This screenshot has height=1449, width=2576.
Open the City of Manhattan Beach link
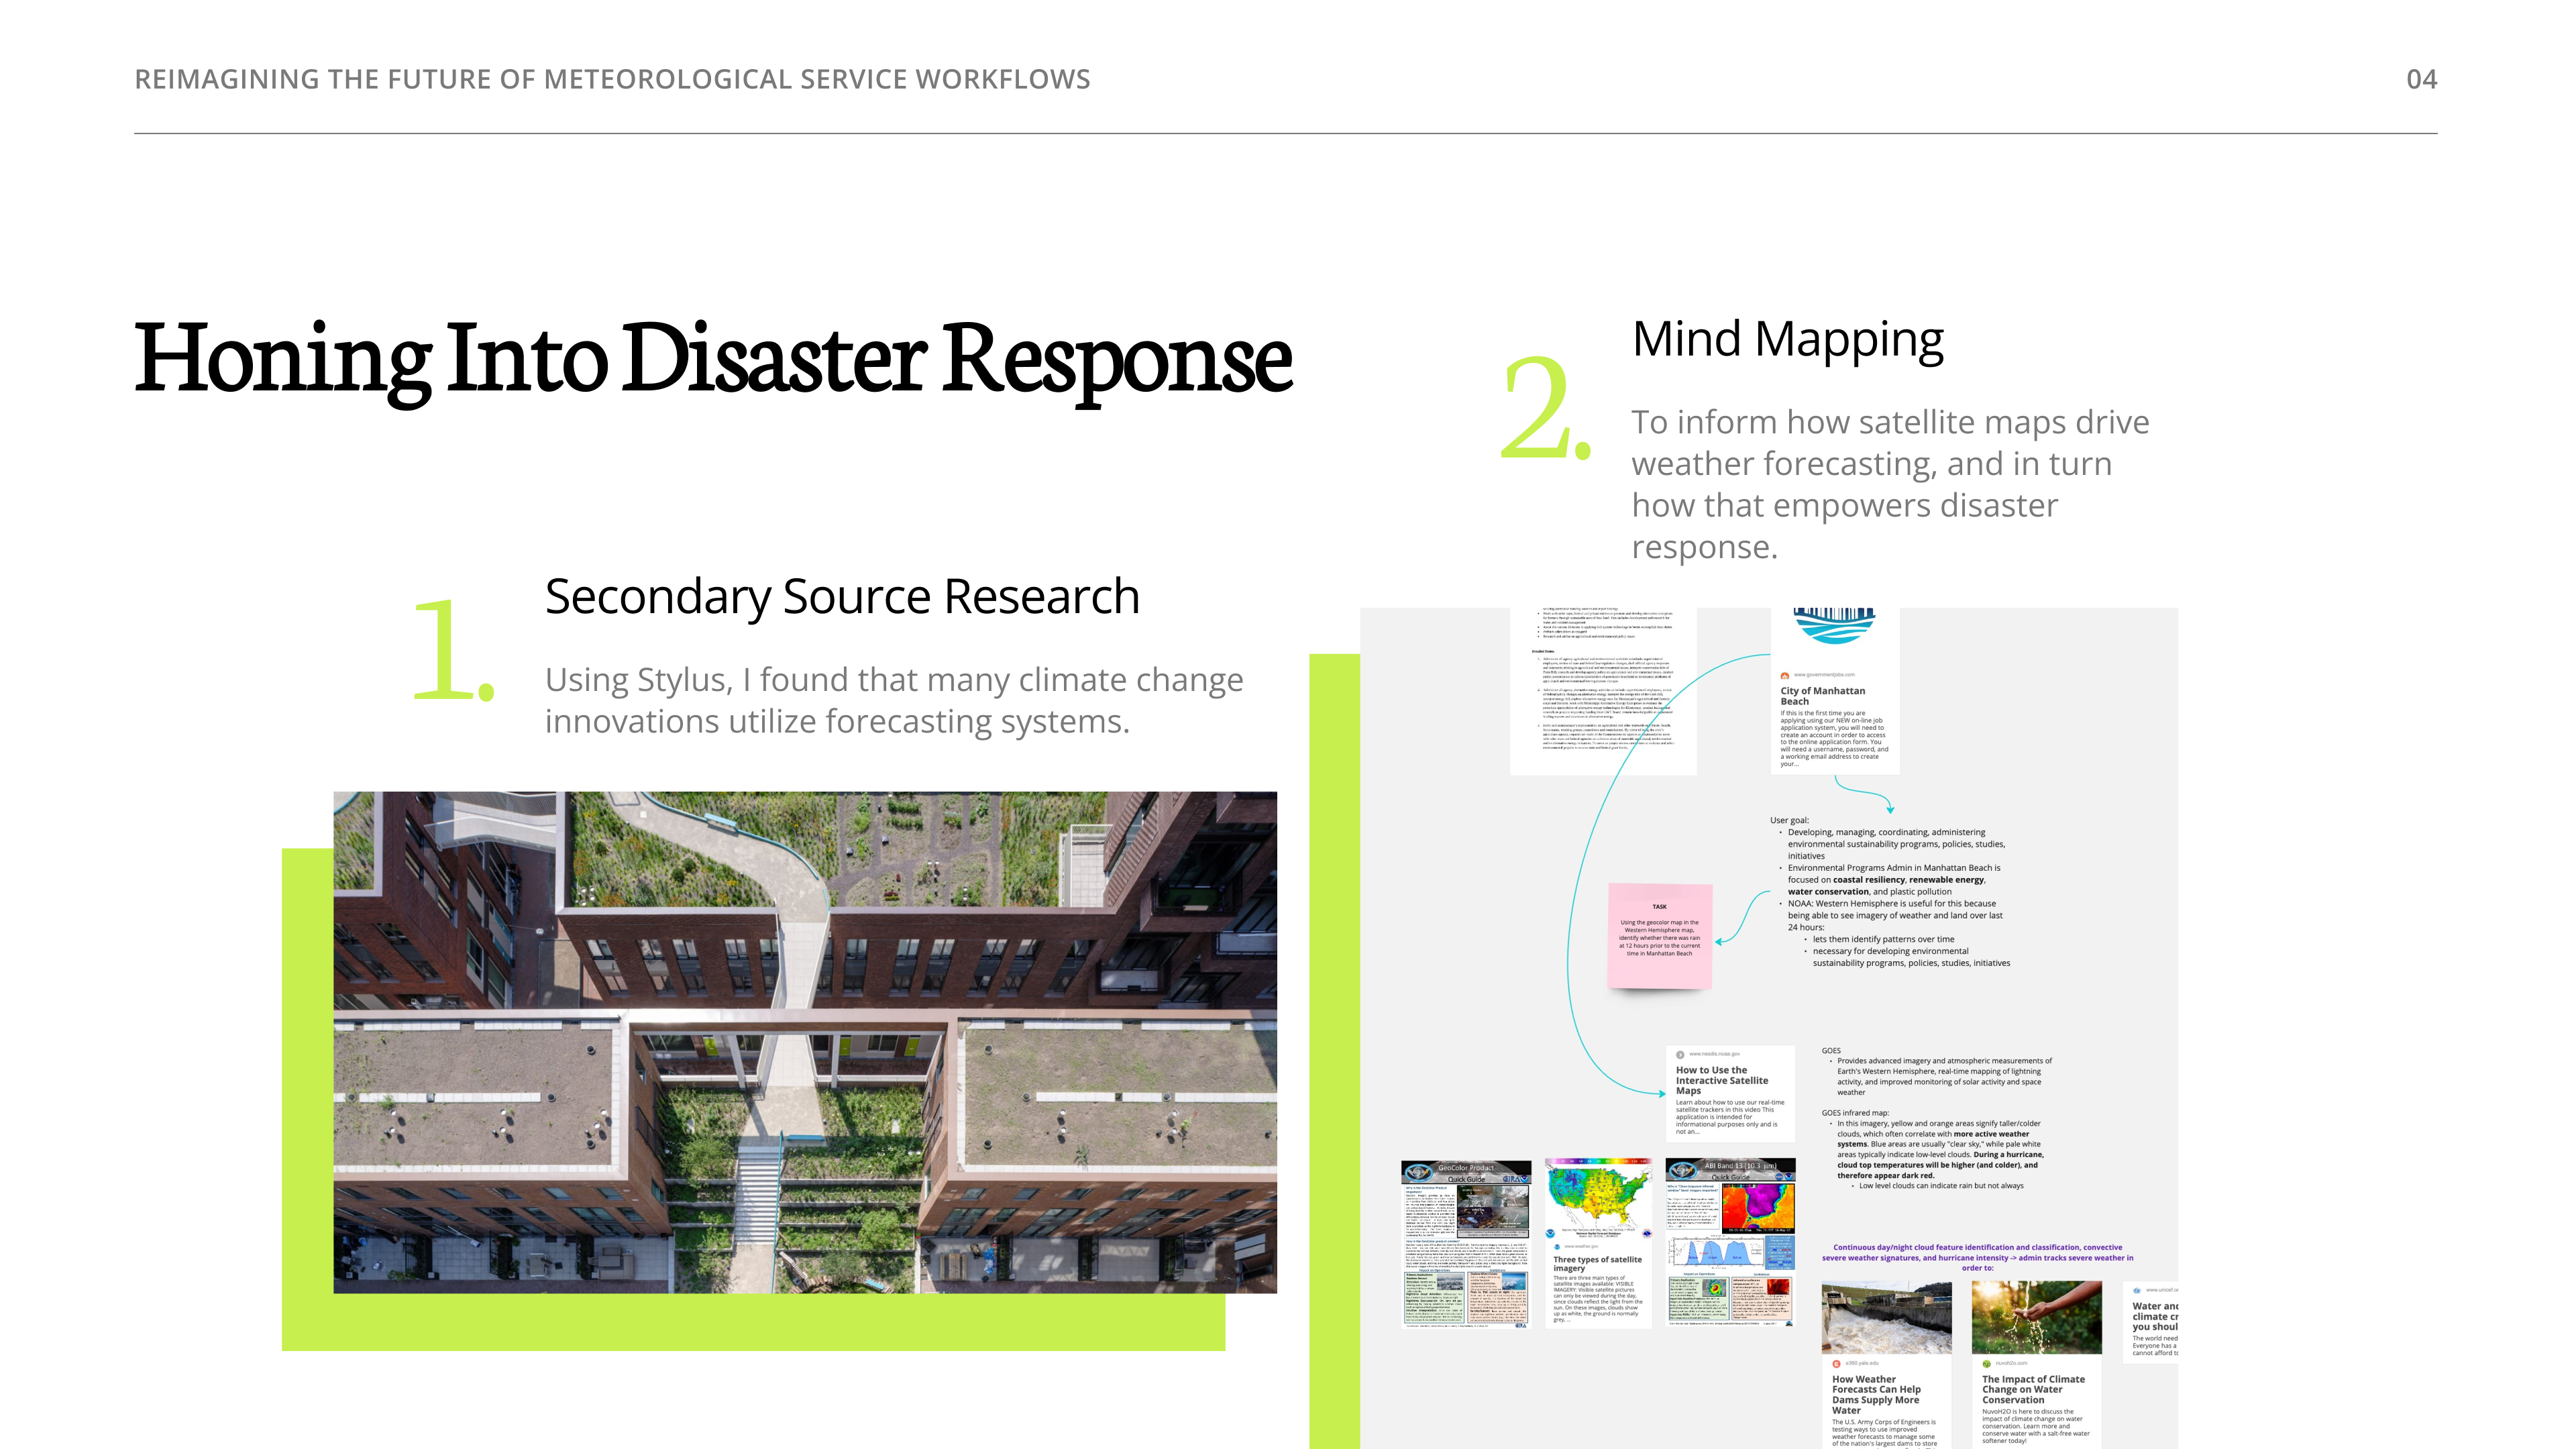click(x=1822, y=695)
